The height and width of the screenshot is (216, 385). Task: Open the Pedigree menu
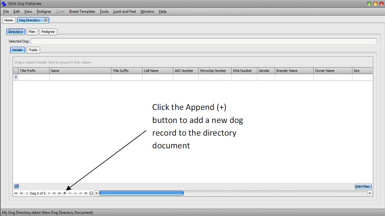pyautogui.click(x=44, y=11)
